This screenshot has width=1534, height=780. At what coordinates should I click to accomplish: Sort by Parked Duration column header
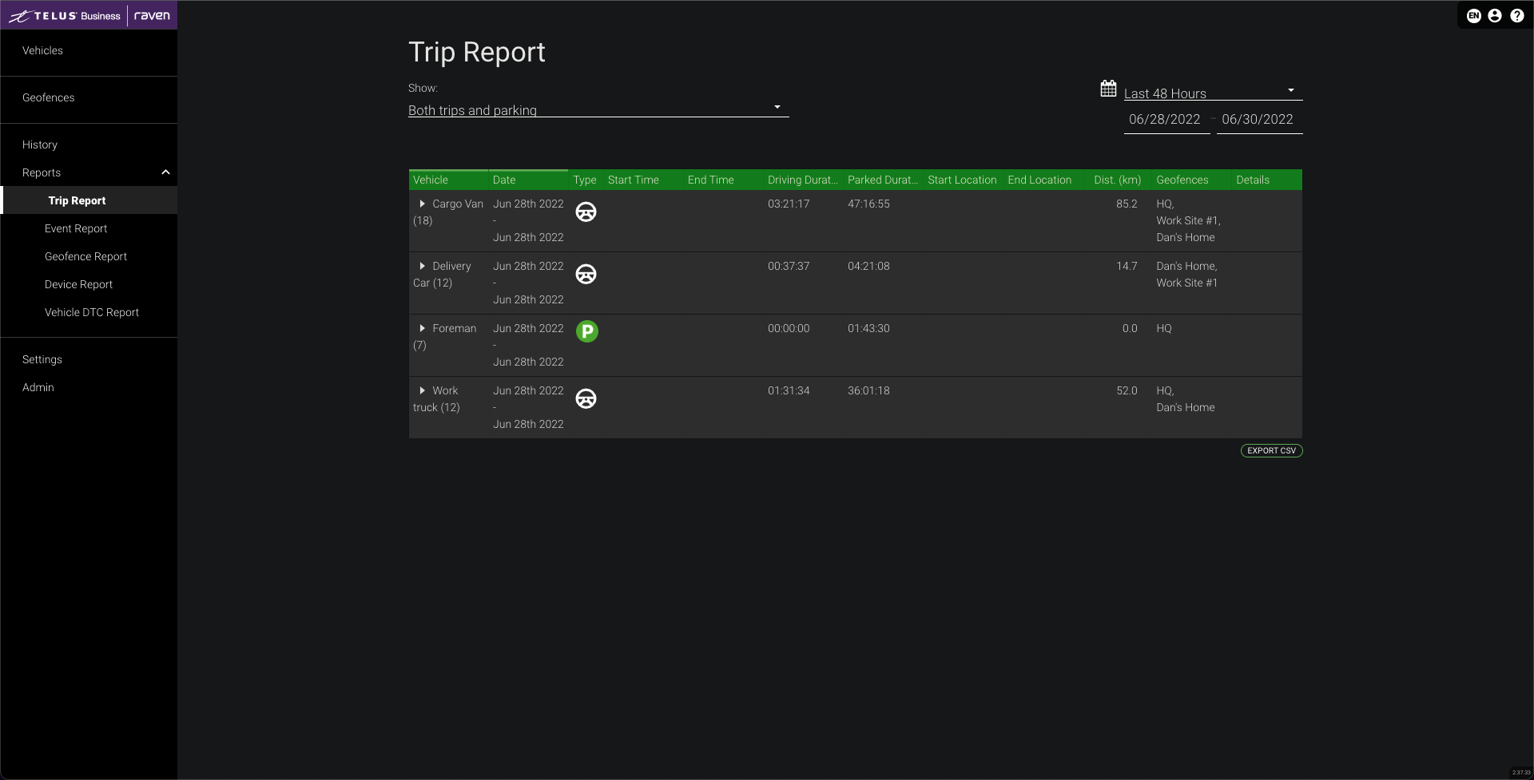pos(883,180)
